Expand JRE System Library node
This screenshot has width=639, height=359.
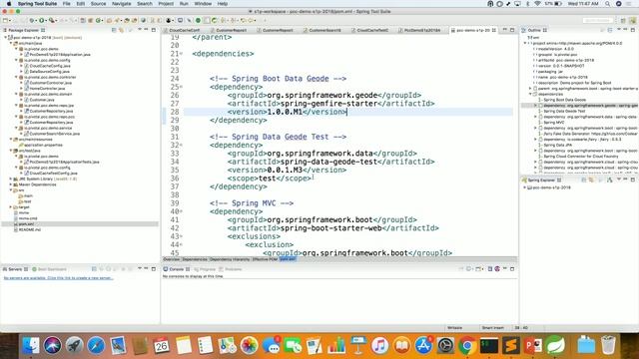[x=11, y=179]
